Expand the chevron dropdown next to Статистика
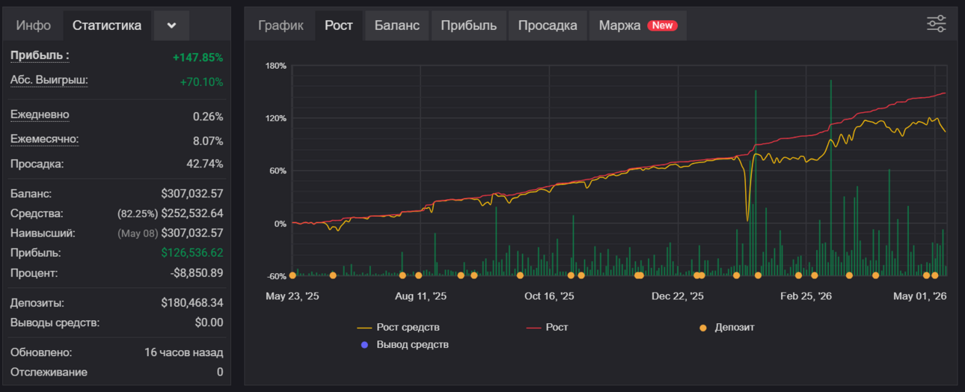The height and width of the screenshot is (392, 965). tap(171, 25)
